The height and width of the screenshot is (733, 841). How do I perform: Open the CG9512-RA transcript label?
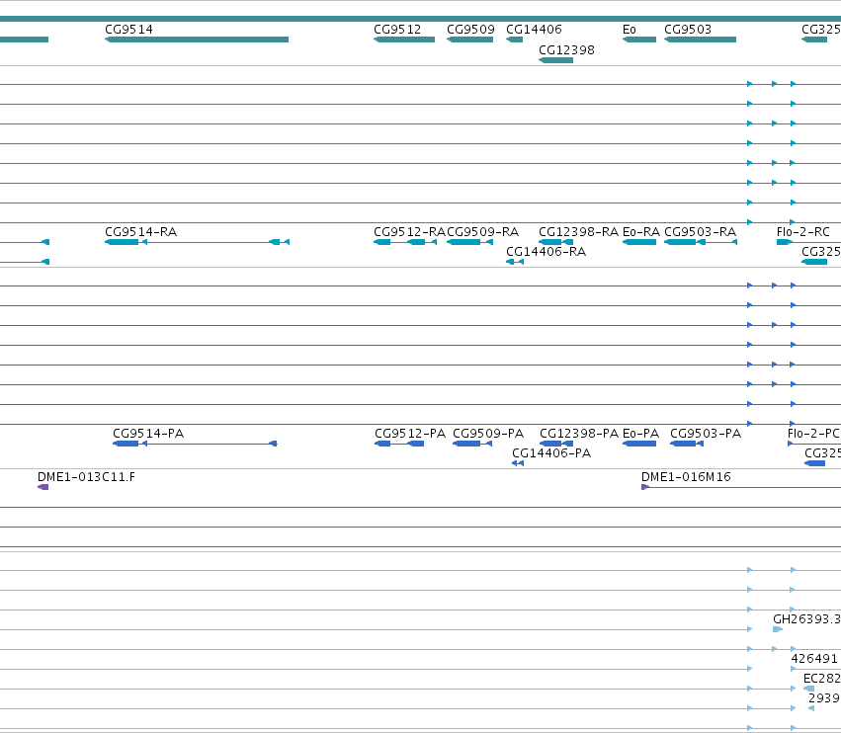click(410, 232)
